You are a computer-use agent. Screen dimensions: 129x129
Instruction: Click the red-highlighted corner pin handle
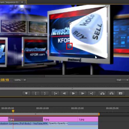coord(69,46)
